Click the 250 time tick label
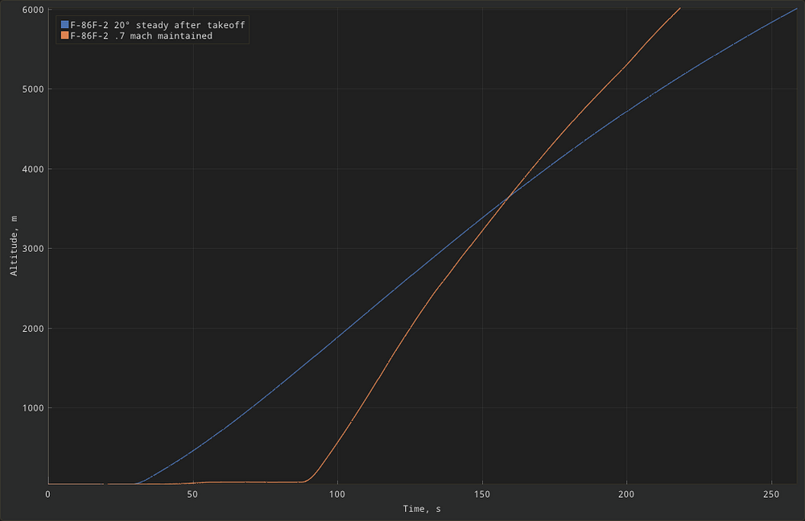This screenshot has height=521, width=805. coord(771,494)
